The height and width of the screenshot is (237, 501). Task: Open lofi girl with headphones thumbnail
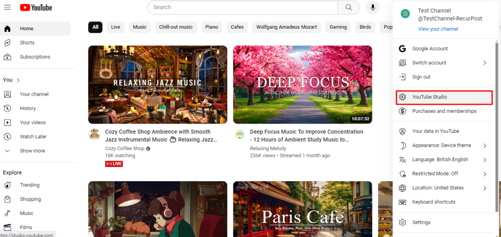click(158, 209)
